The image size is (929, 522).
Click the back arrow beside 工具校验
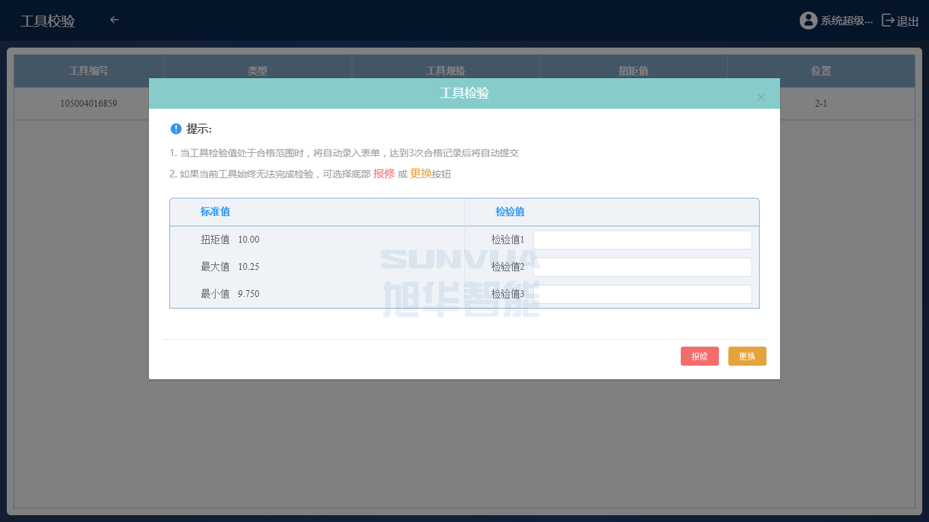114,20
